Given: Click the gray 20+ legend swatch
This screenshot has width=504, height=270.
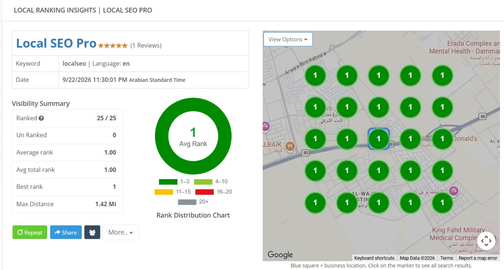Looking at the screenshot, I should [x=187, y=202].
